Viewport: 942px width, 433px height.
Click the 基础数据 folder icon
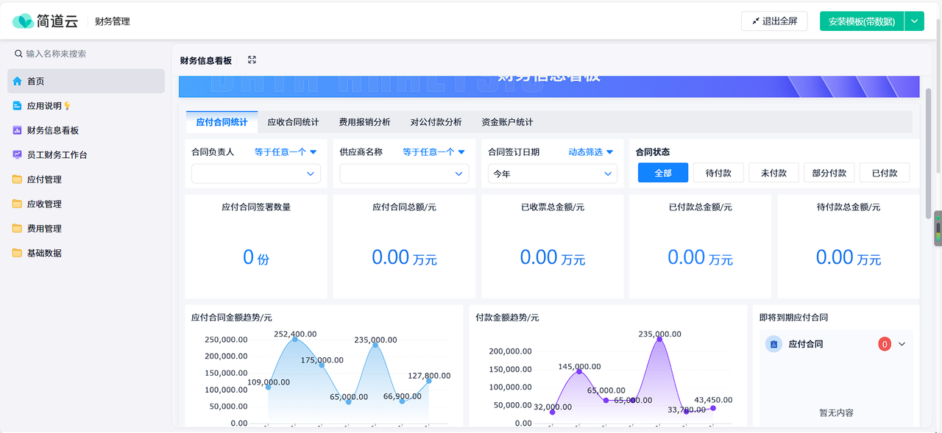tap(17, 253)
